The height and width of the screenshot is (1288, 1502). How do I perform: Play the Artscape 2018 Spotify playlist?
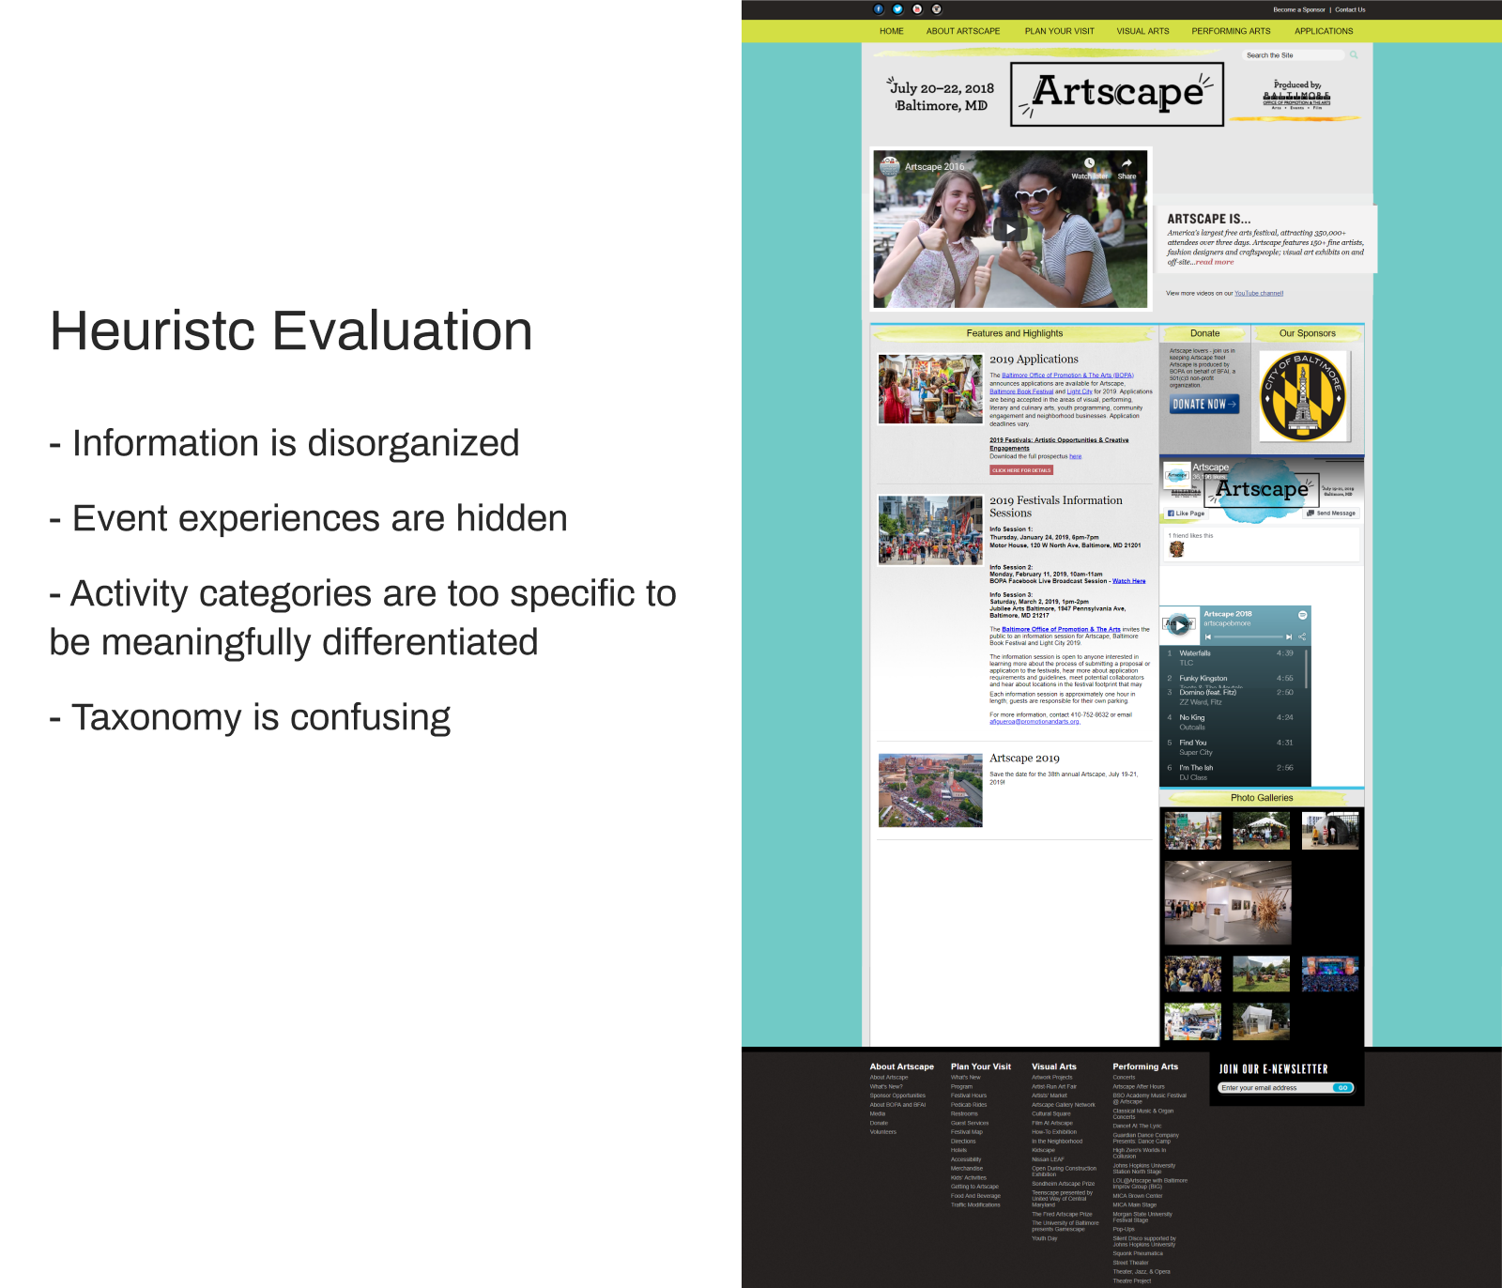point(1180,624)
